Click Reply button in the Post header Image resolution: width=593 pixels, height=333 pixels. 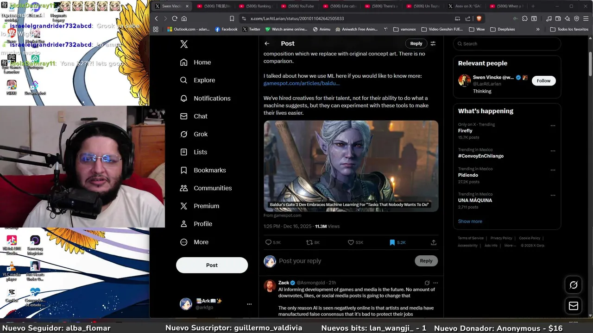[x=416, y=43]
